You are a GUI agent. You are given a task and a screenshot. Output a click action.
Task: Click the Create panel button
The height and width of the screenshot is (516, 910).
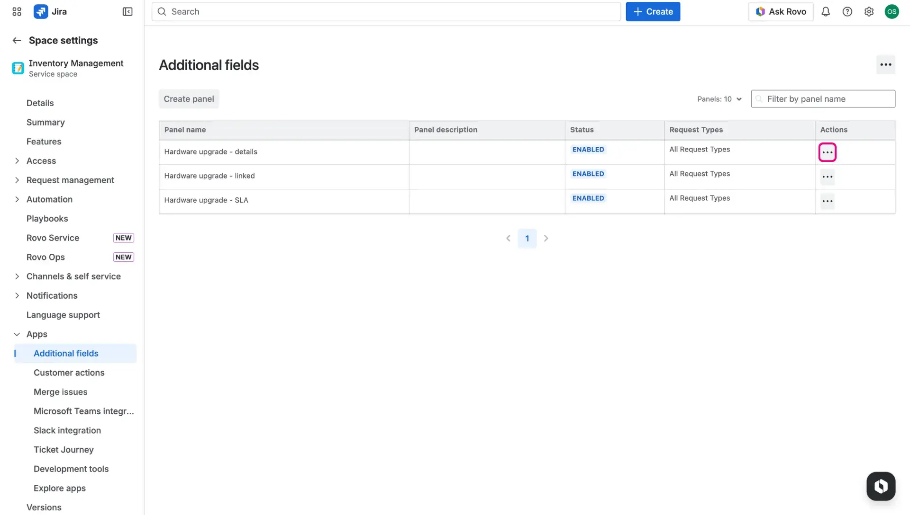click(x=189, y=98)
